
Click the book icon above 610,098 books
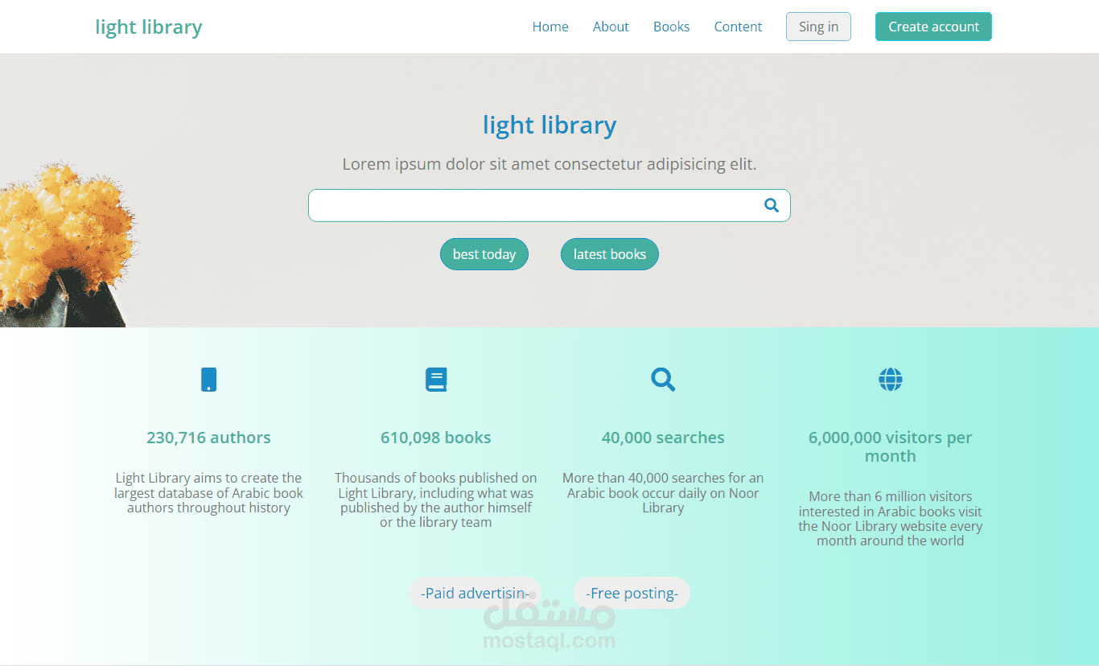[436, 379]
